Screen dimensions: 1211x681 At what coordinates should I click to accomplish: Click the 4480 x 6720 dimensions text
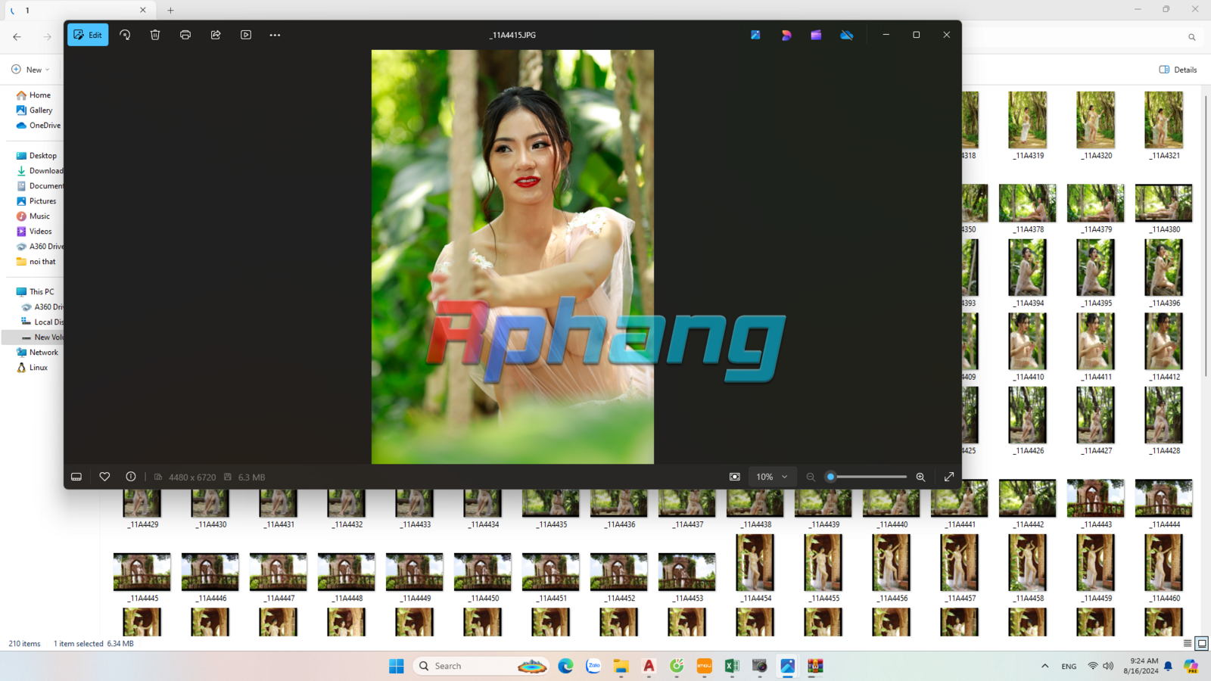coord(192,477)
